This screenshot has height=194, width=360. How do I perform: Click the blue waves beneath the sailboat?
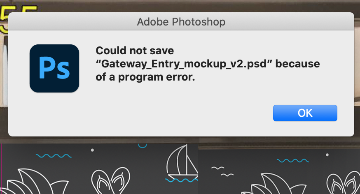[181, 180]
